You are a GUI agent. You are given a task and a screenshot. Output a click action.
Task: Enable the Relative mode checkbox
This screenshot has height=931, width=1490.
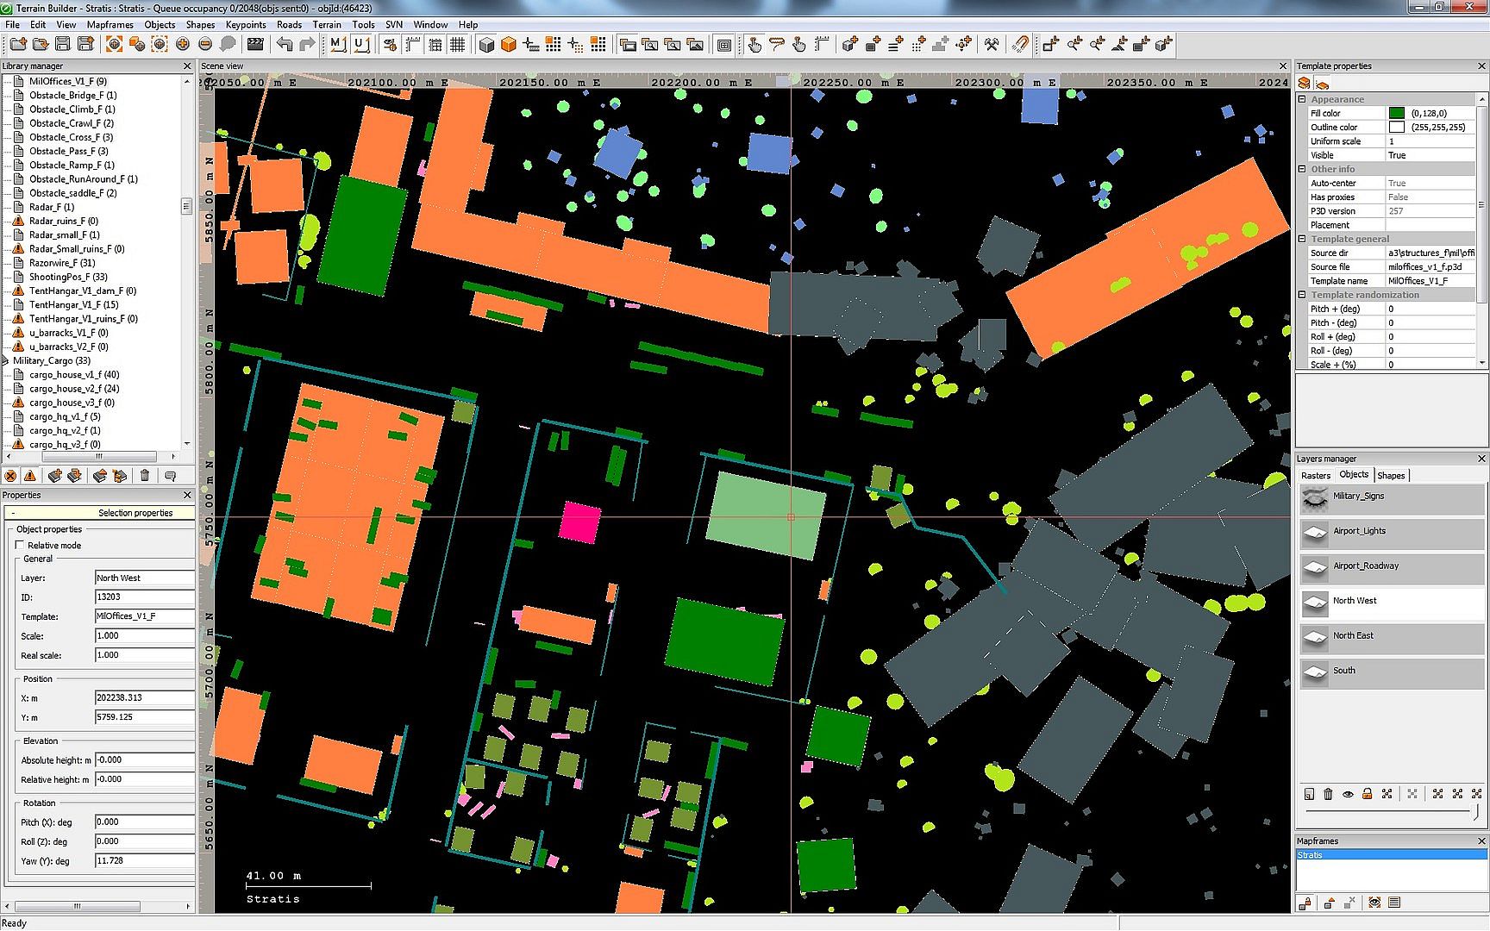tap(20, 545)
